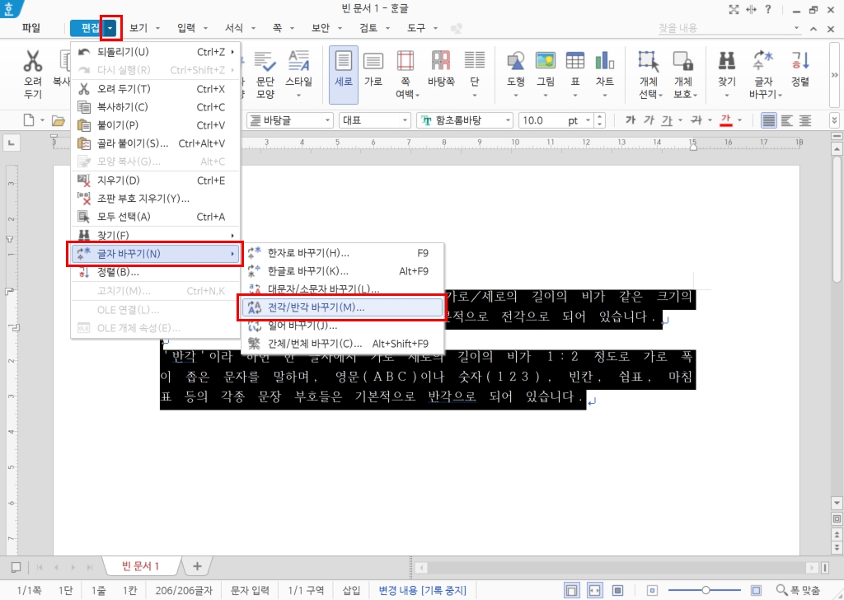Screen dimensions: 844x600
Task: Insert a 도형 shape
Action: pyautogui.click(x=516, y=73)
